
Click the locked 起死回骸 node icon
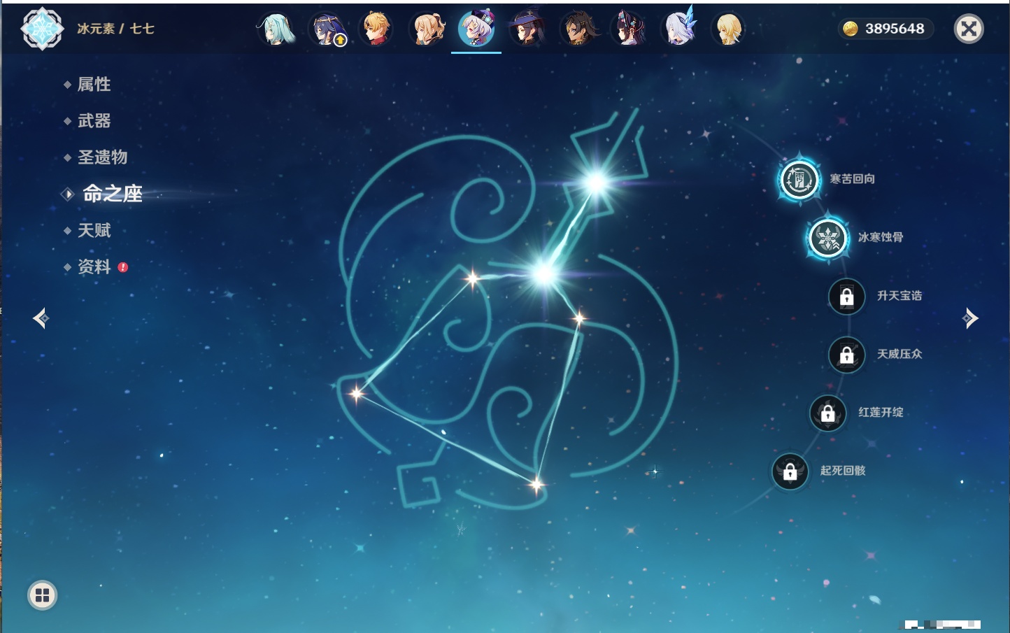(790, 471)
